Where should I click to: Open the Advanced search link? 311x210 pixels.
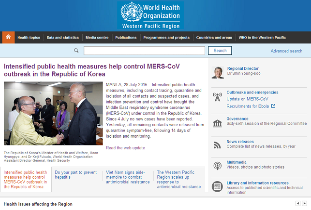pos(286,51)
